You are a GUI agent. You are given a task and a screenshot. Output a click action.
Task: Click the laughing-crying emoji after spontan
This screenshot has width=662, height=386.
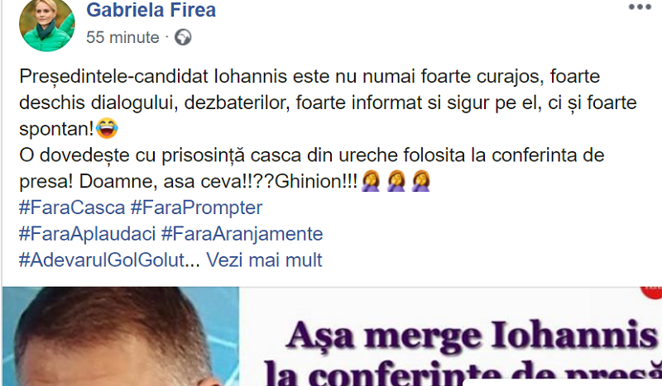[x=107, y=128]
